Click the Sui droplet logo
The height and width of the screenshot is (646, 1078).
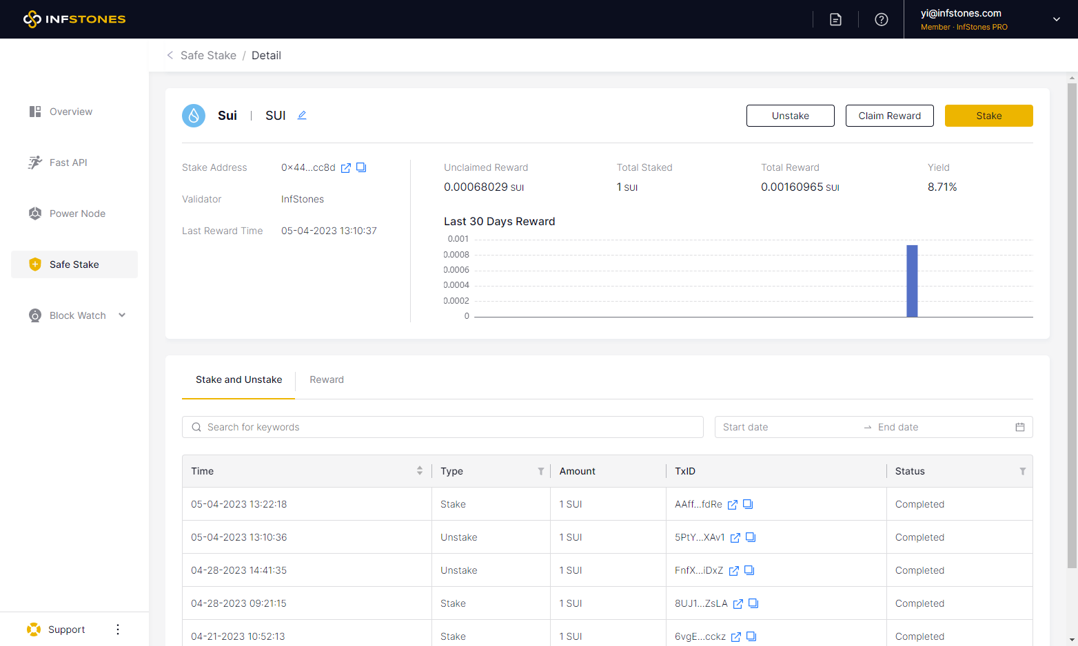[x=194, y=116]
